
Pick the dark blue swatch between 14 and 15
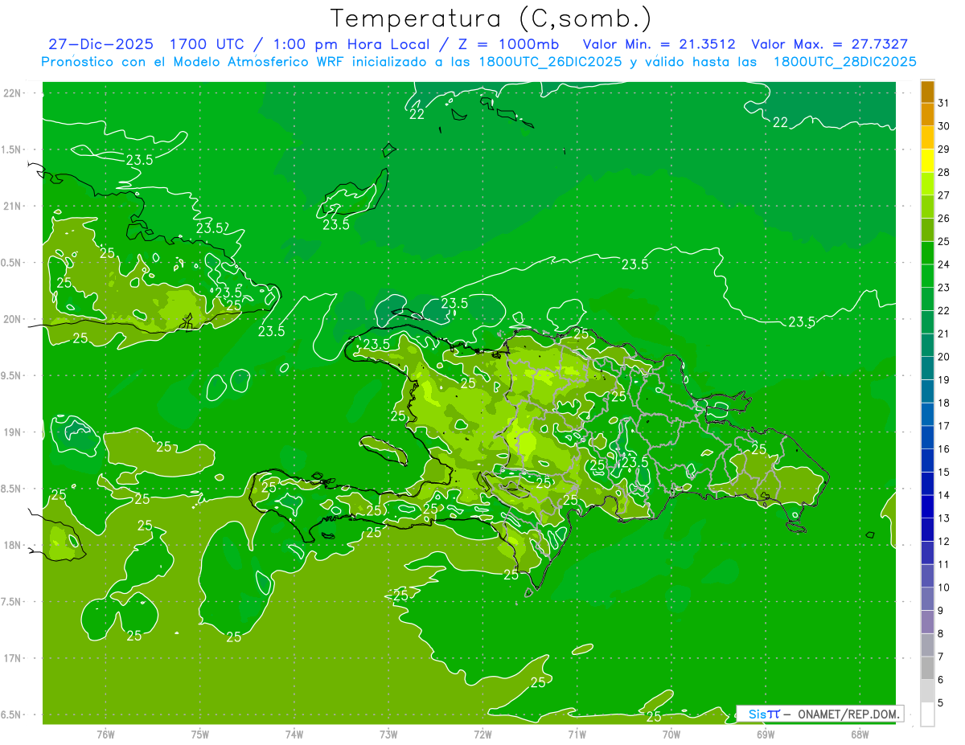point(927,484)
